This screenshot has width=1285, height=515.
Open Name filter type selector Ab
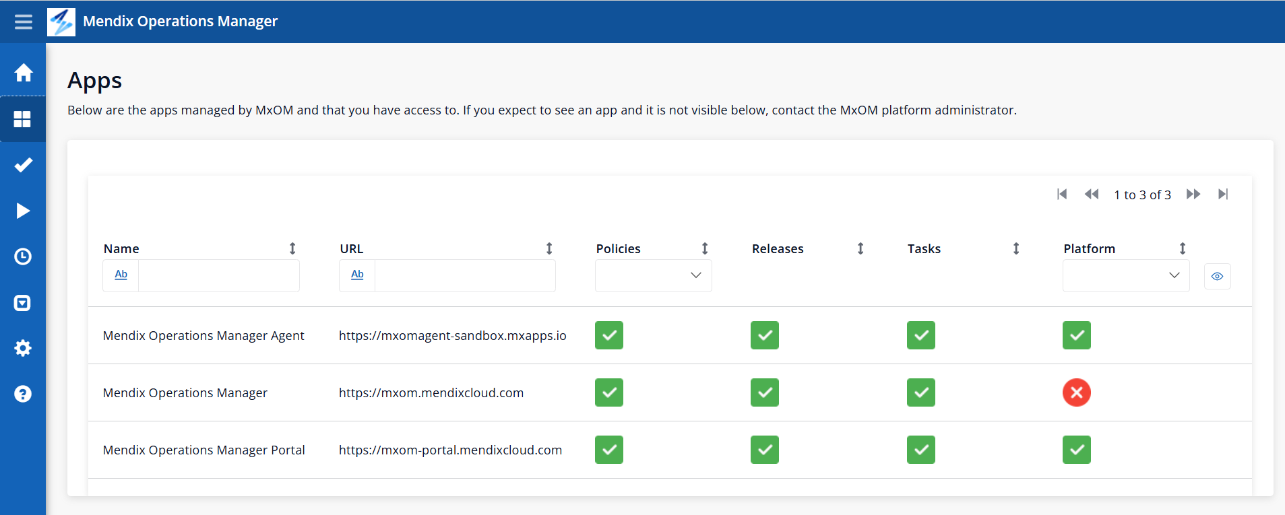(121, 275)
